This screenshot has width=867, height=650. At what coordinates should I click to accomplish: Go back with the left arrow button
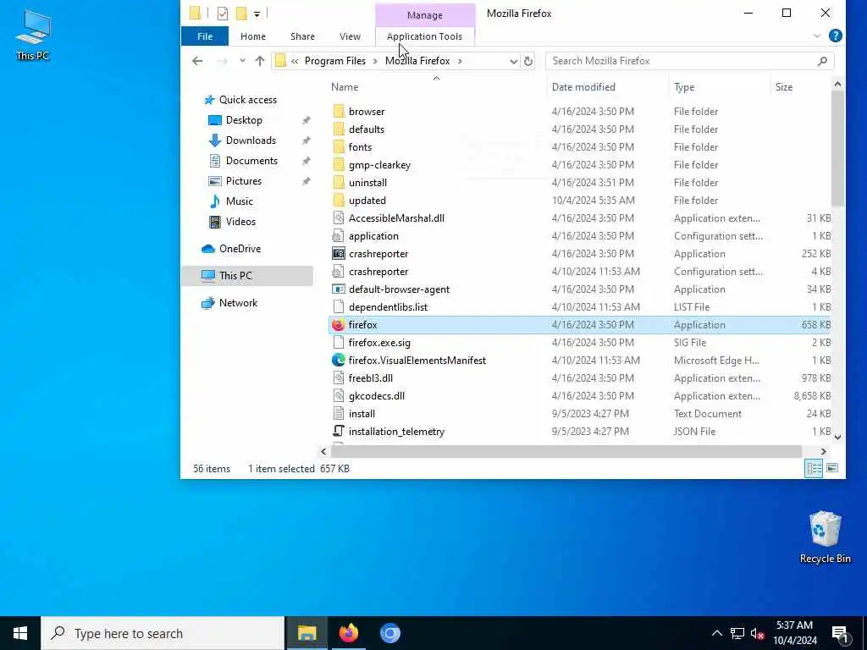197,61
